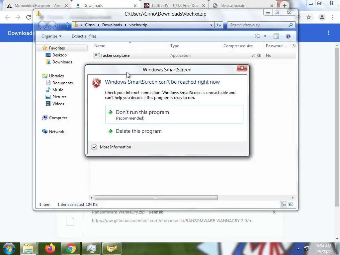This screenshot has height=255, width=340.
Task: Expand the address bar history dropdown
Action: (211, 25)
